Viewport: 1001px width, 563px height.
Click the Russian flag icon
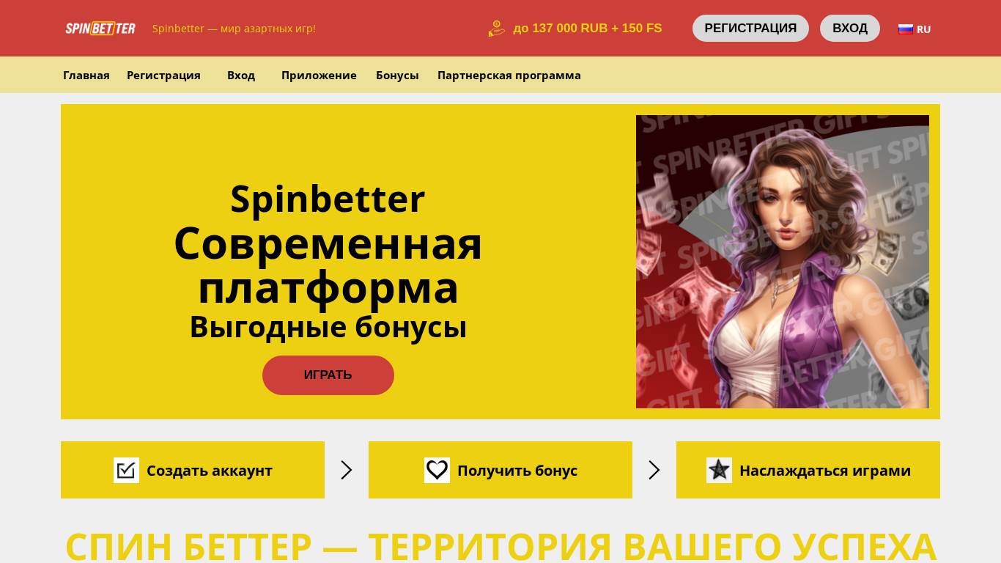[x=906, y=29]
